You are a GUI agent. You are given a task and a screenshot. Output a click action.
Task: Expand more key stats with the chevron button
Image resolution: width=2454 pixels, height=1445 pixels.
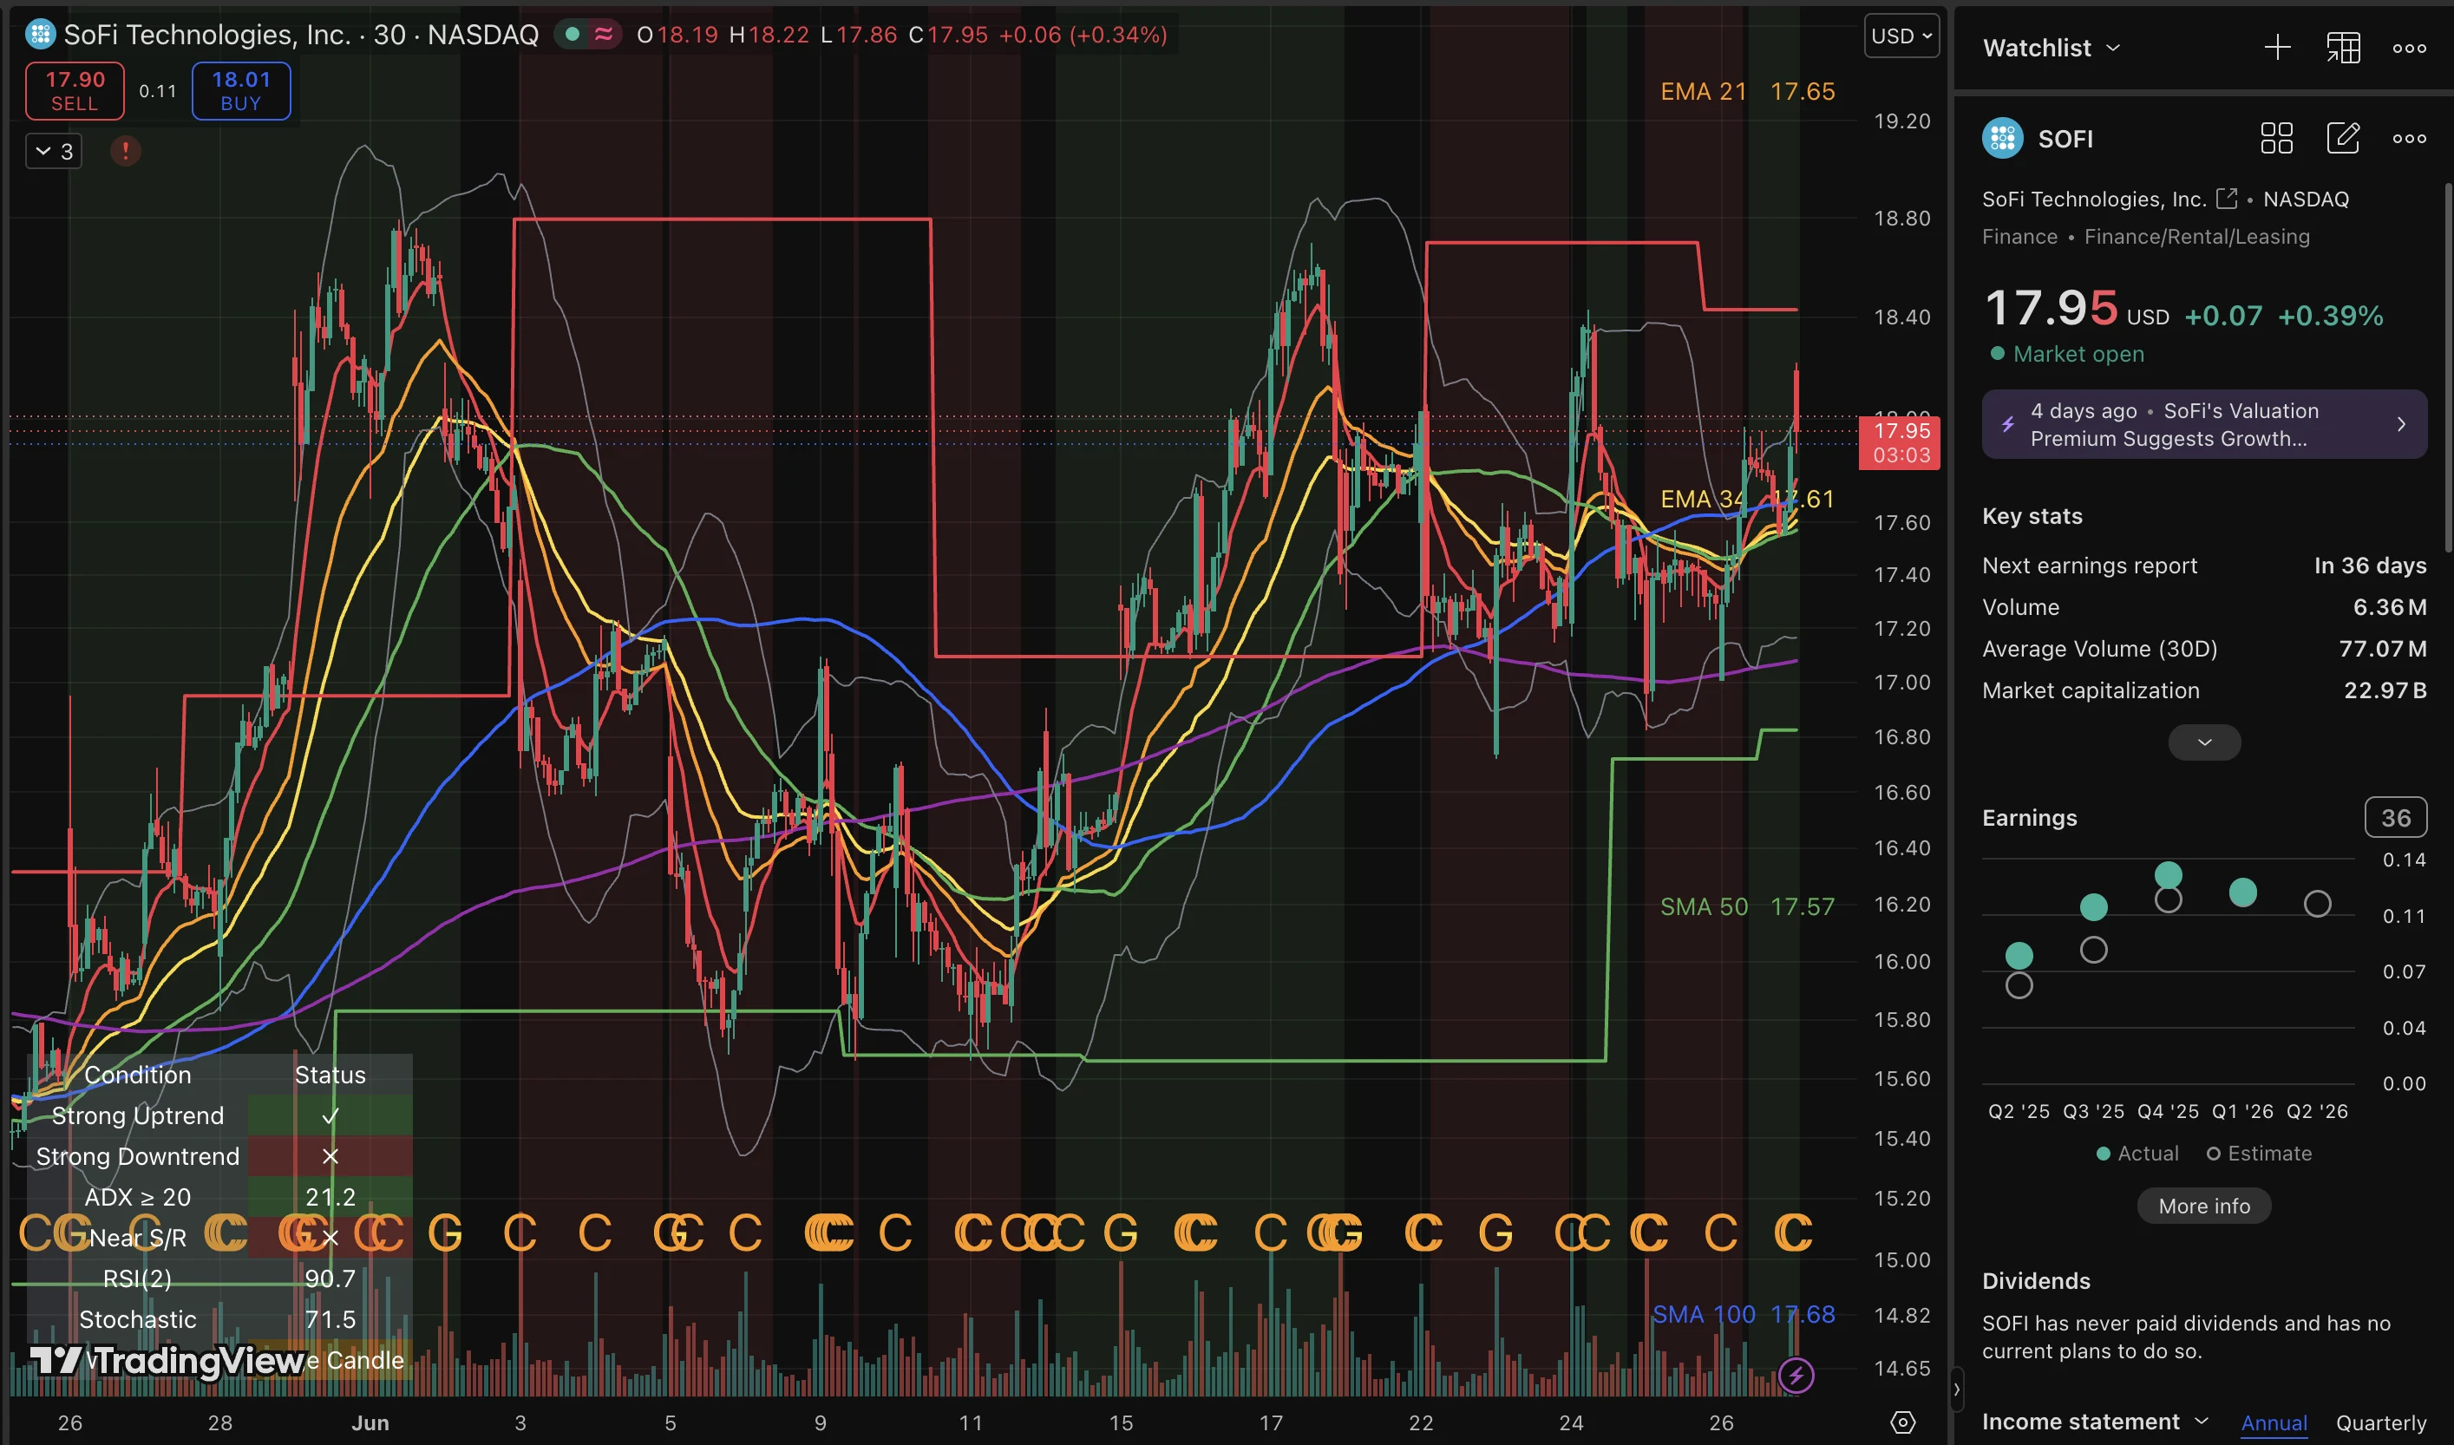2203,742
